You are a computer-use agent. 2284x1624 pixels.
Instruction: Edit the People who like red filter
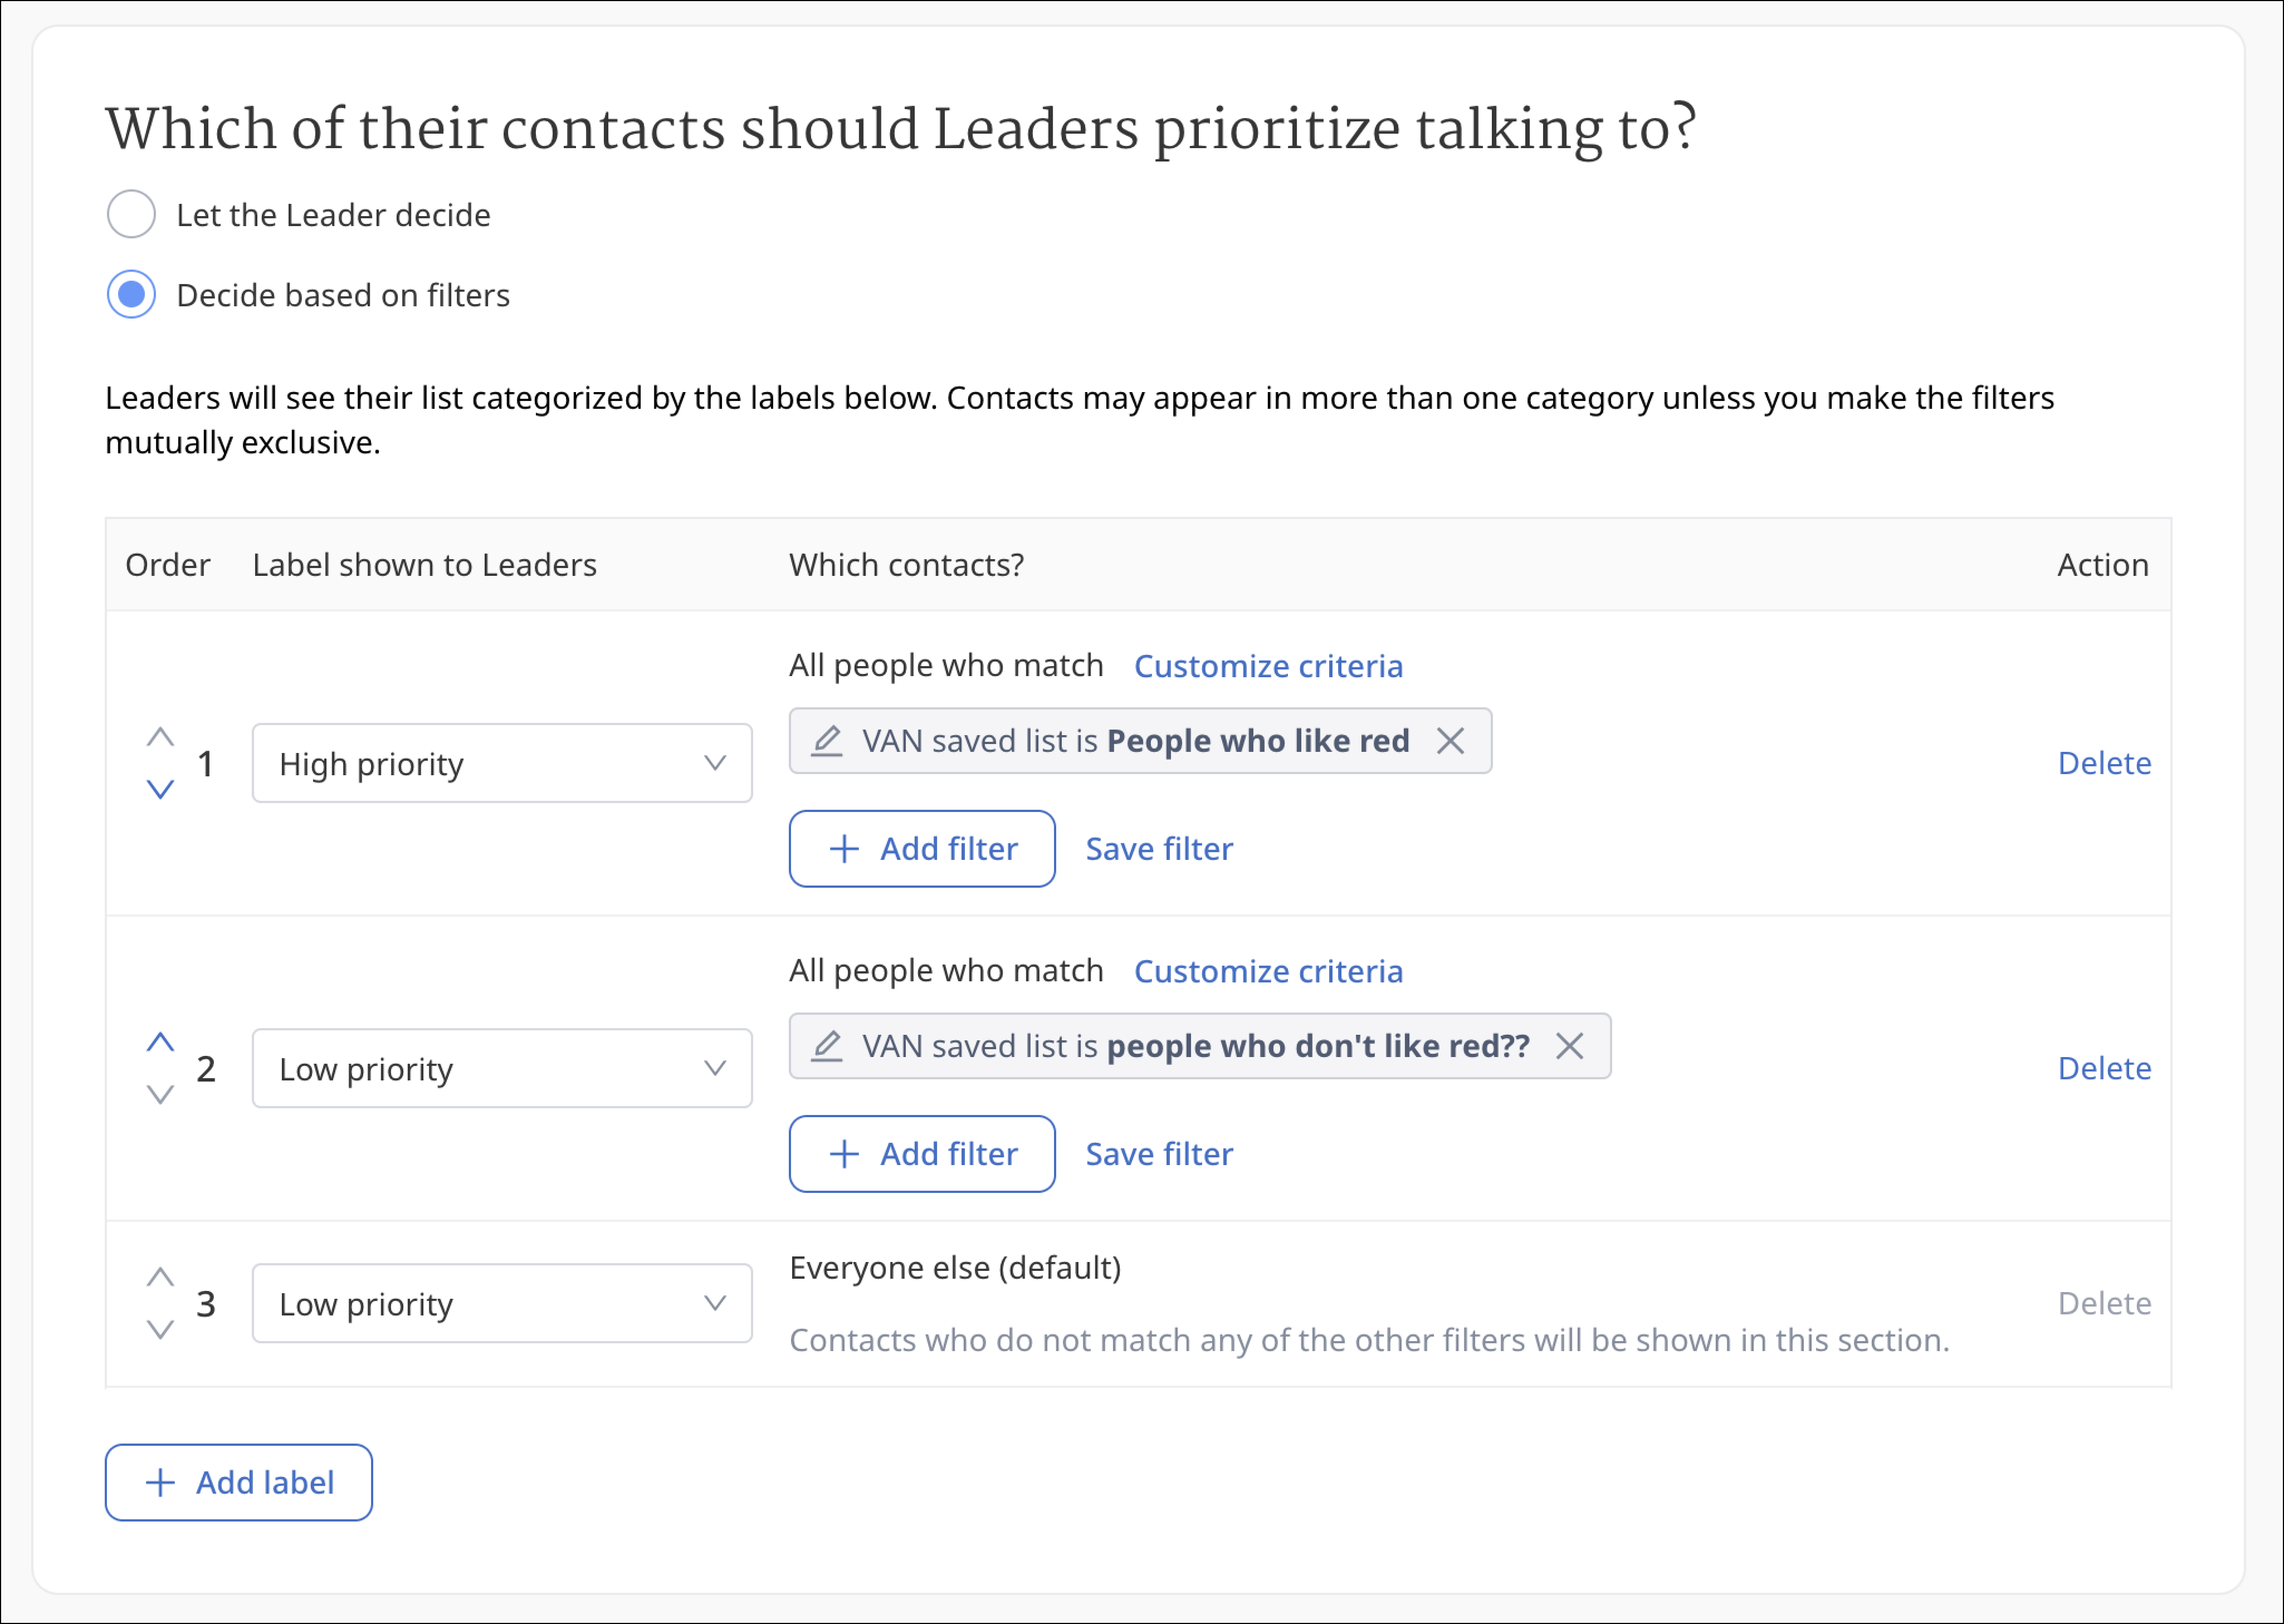[x=826, y=741]
